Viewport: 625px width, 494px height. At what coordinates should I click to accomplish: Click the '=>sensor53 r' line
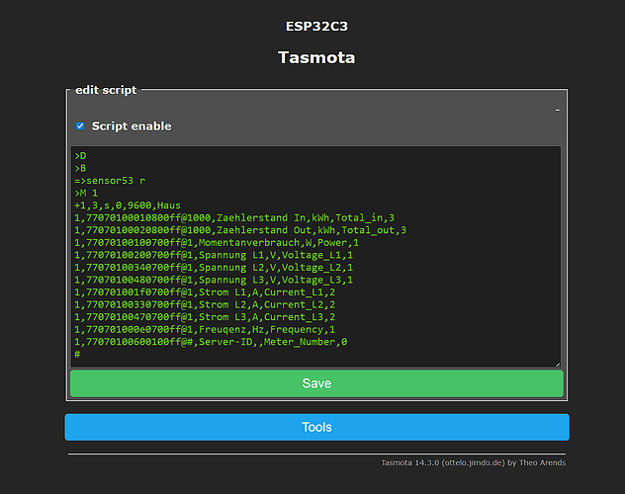pyautogui.click(x=110, y=181)
